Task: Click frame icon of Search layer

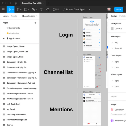Action: [x=4, y=125]
